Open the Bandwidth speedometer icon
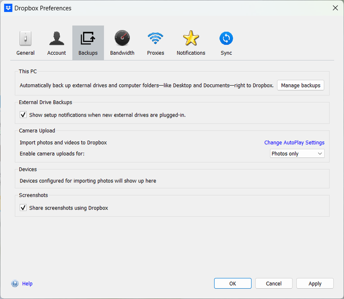This screenshot has height=299, width=344. 122,39
